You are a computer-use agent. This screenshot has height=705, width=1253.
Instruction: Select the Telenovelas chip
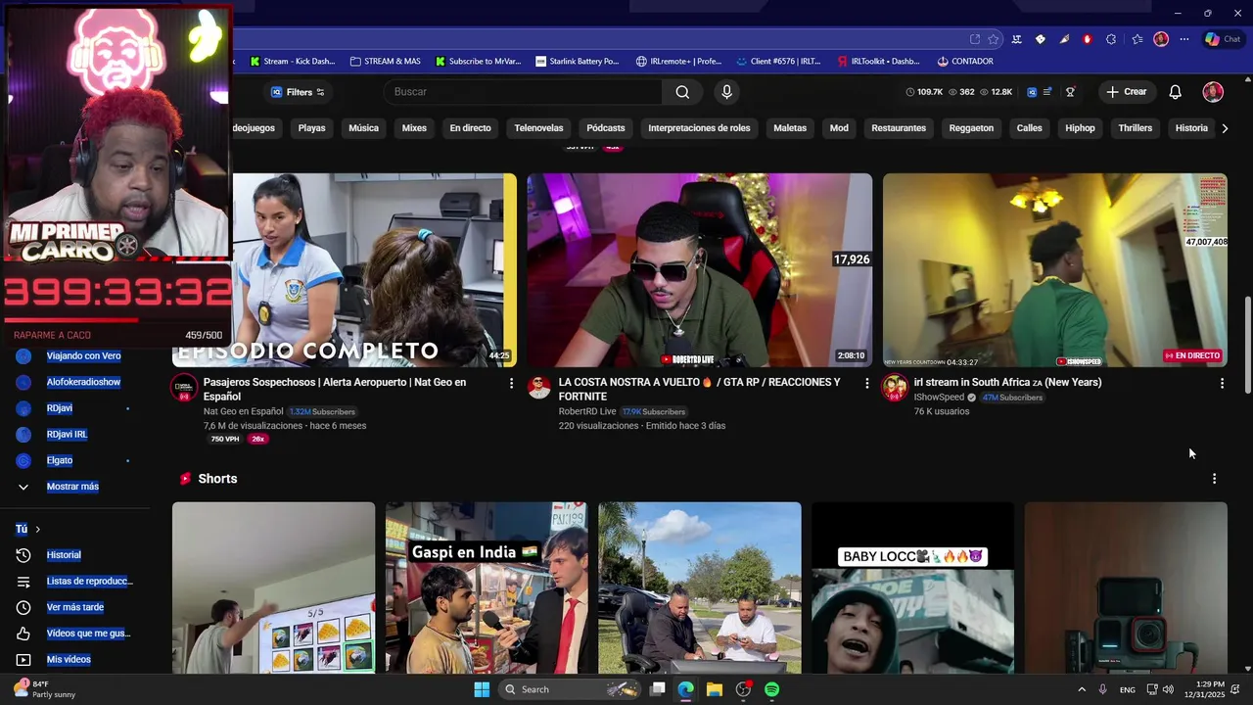[x=538, y=128]
